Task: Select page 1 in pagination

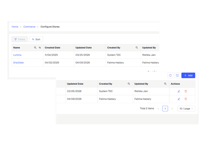Action: pyautogui.click(x=165, y=109)
